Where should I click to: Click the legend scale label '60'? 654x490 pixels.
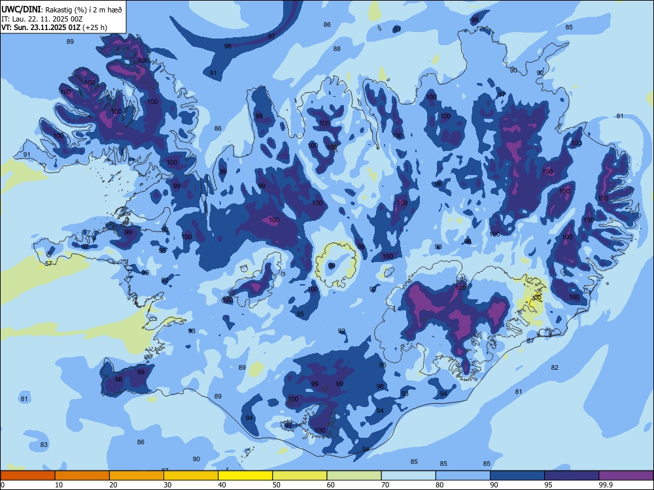331,485
